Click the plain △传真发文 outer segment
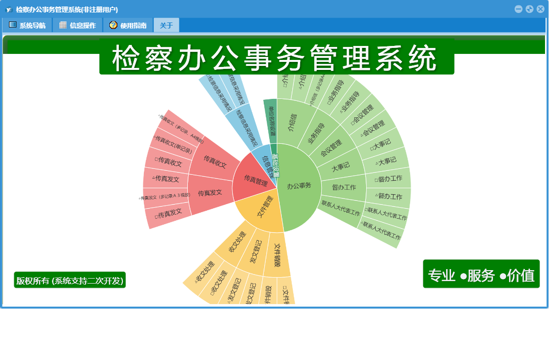The width and height of the screenshot is (549, 361). pyautogui.click(x=166, y=179)
